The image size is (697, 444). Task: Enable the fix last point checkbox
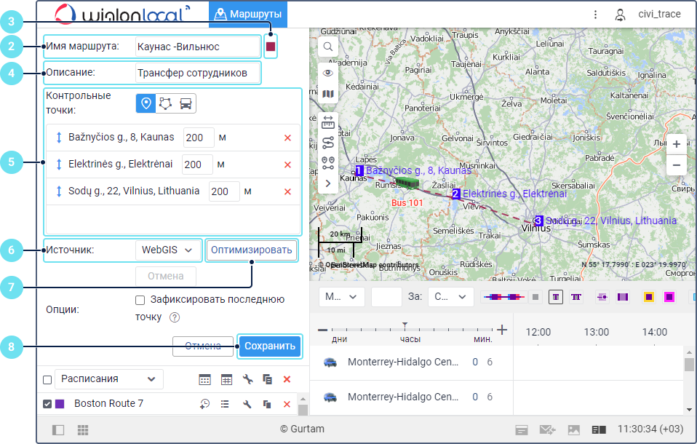(x=140, y=300)
